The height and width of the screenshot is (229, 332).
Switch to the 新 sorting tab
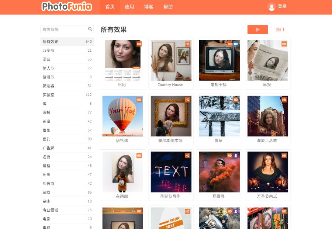point(257,30)
